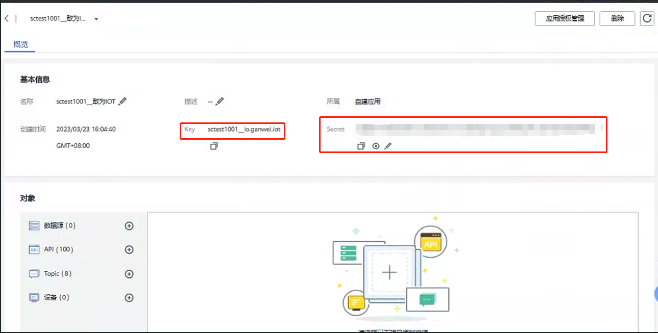Click the GMT+08:00 timezone text
Viewport: 658px width, 333px height.
[x=73, y=146]
